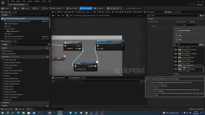Screen dimensions: 205x115
Task: Open the File menu
Action: 8,1
